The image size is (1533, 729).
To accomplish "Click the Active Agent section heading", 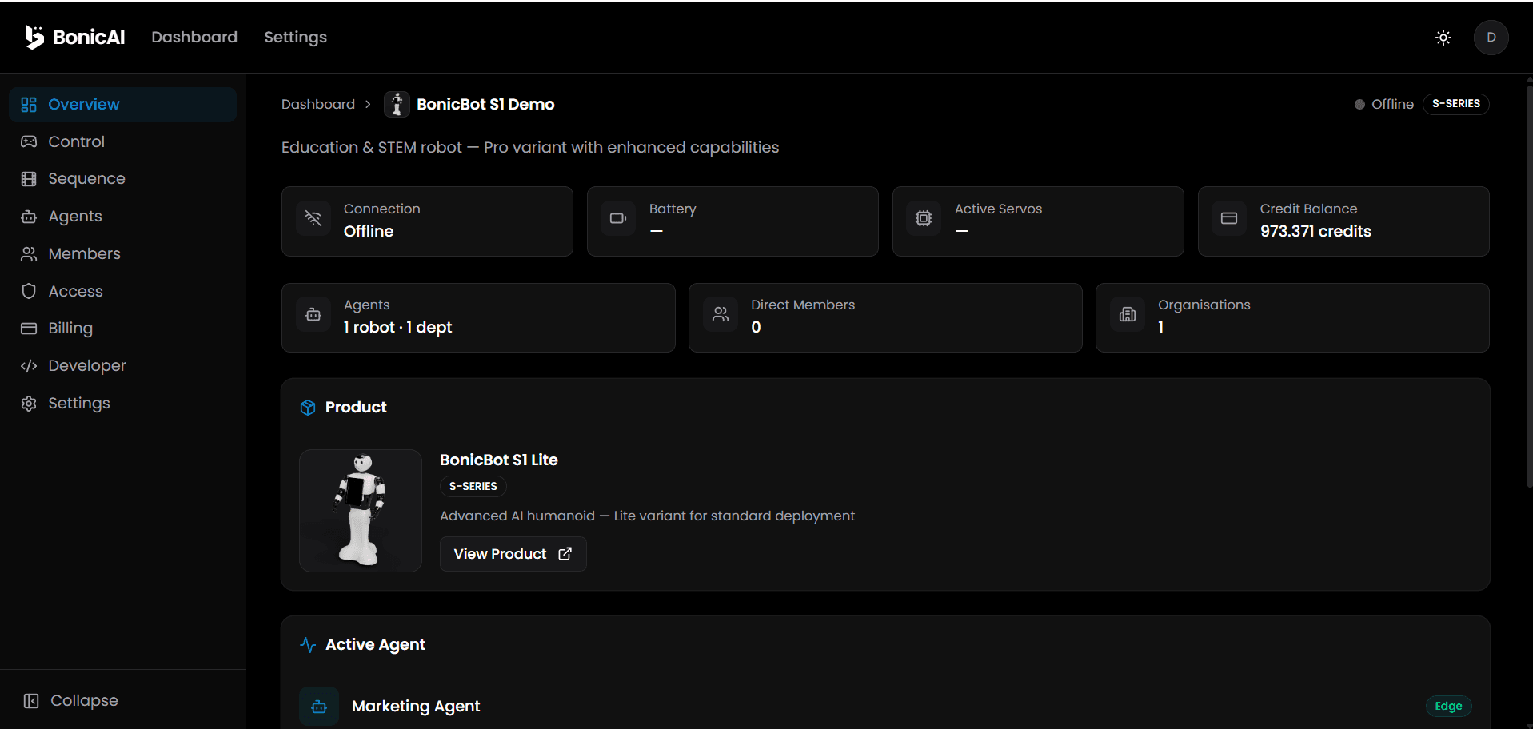I will [375, 645].
